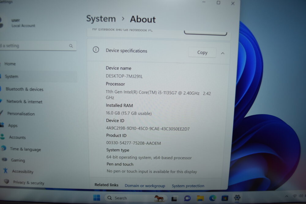Open Accessibility settings
Viewport: 306px width, 204px height.
click(23, 172)
